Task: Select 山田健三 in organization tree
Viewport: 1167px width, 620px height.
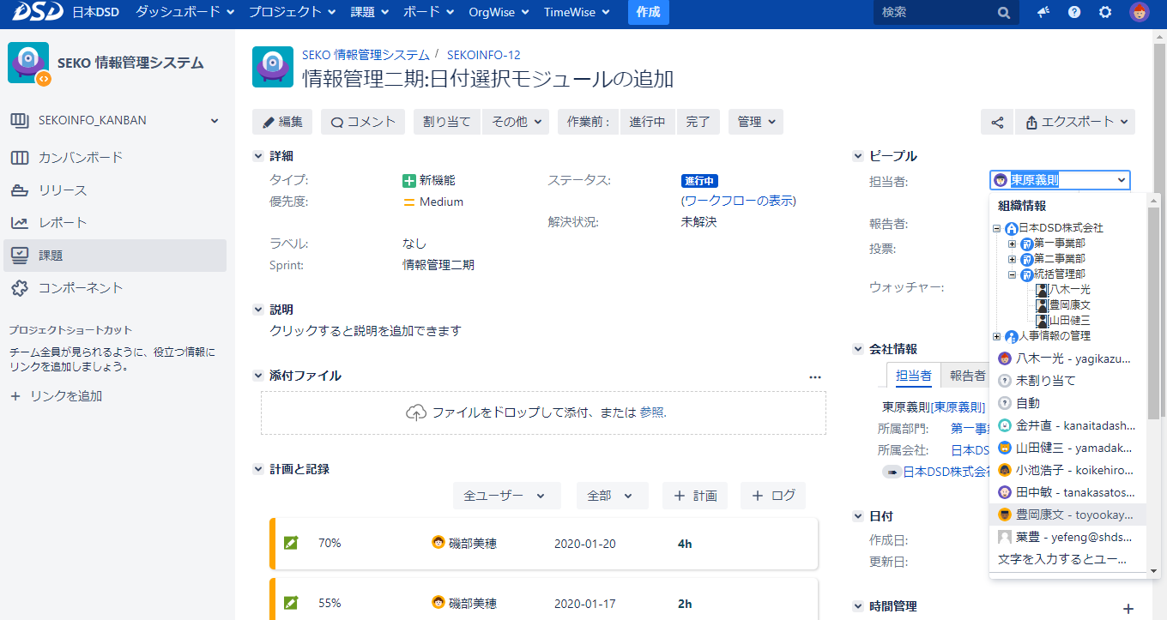Action: coord(1069,321)
